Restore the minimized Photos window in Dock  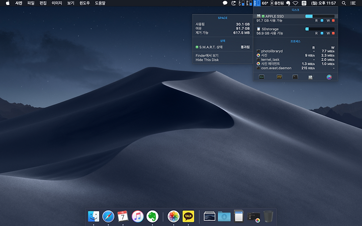tap(254, 217)
